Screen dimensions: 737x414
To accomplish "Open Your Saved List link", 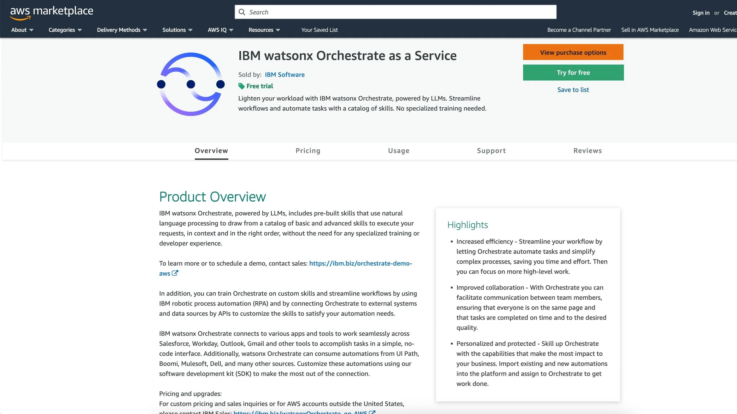I will point(319,30).
